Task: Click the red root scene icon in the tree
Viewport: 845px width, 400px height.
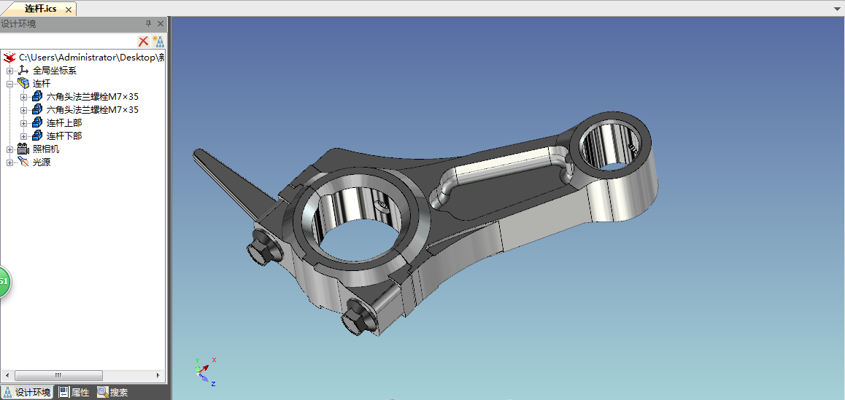Action: [10, 57]
